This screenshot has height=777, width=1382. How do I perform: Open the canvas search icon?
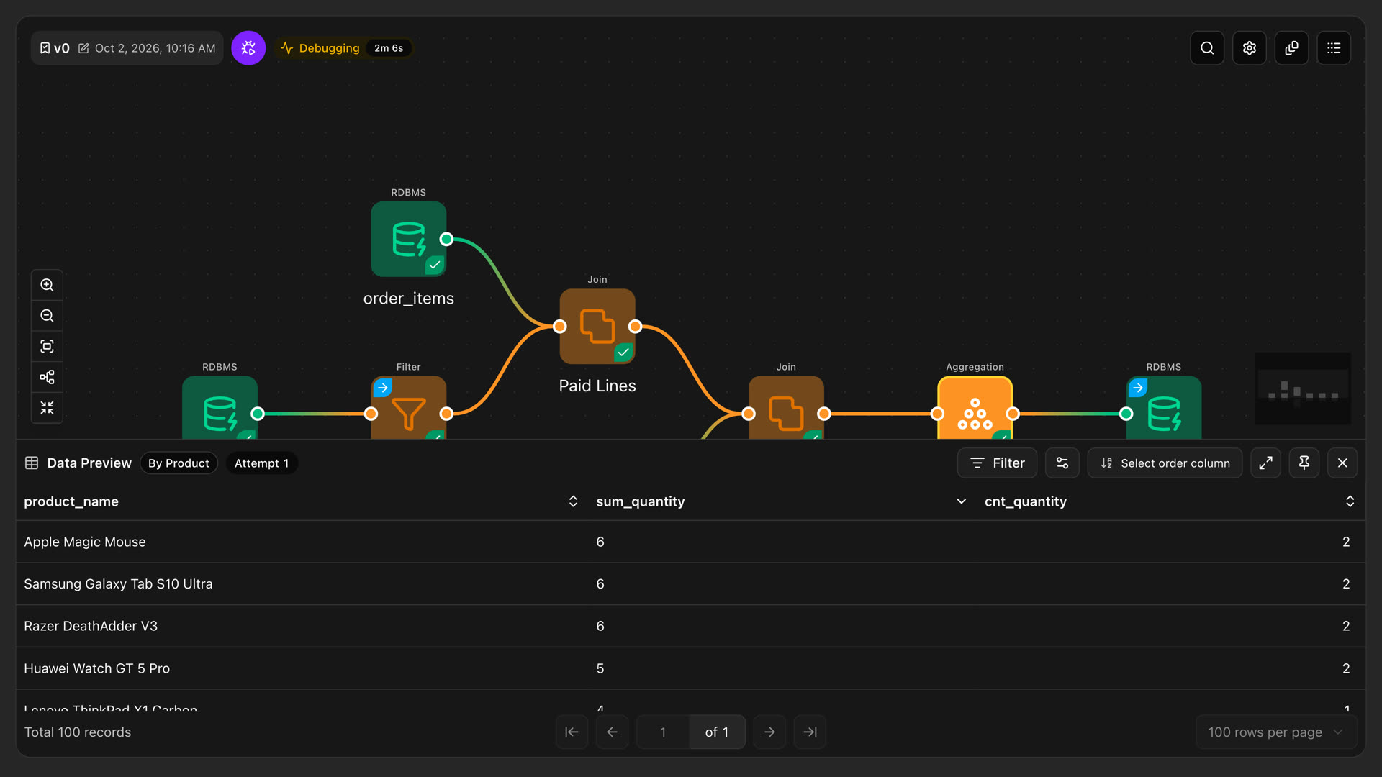[x=1207, y=48]
